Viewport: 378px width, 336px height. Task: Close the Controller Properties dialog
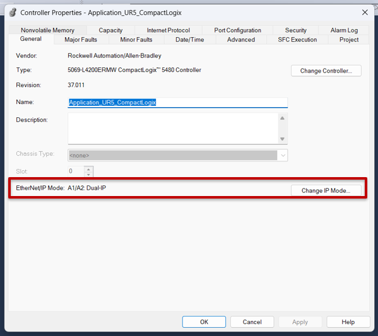pos(365,12)
